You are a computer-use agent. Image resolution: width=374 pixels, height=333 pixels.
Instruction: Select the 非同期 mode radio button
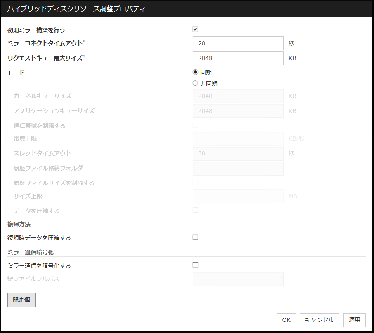point(195,83)
